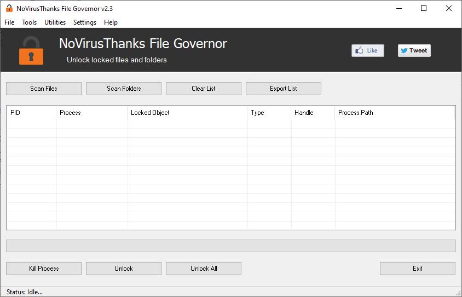The image size is (462, 297).
Task: Open the Help menu
Action: click(111, 22)
